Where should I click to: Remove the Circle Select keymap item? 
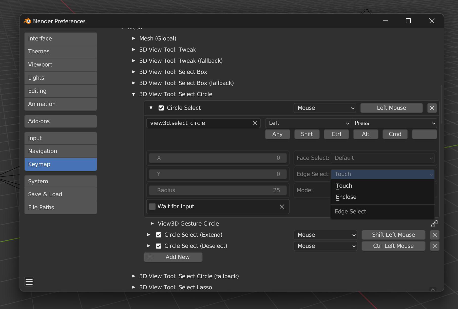click(x=432, y=108)
